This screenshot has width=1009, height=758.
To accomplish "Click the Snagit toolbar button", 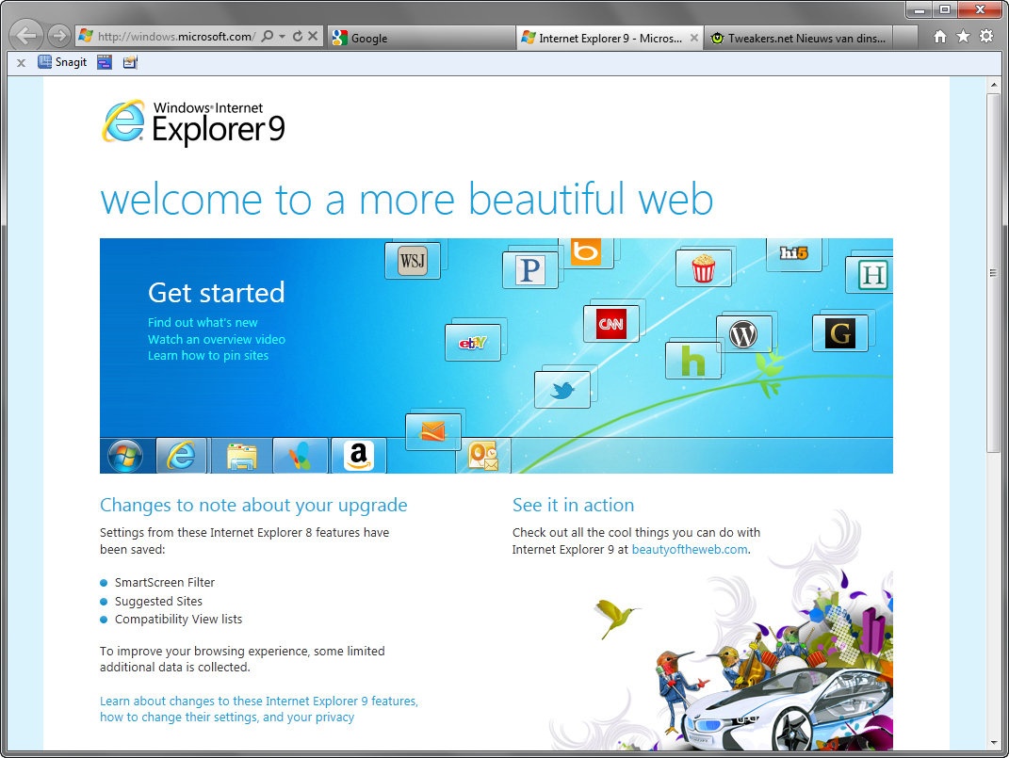I will click(62, 62).
